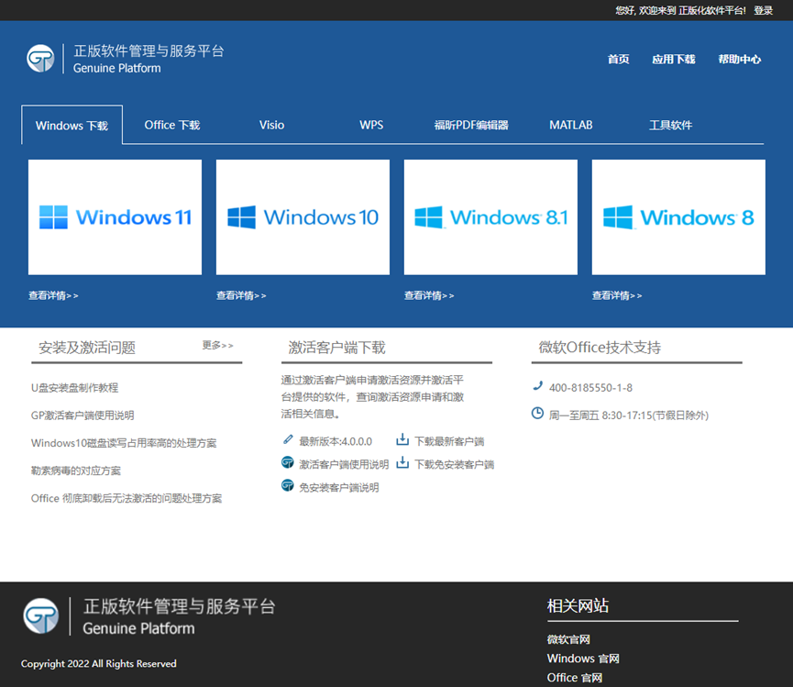
Task: Expand 更多>> for installation issues
Action: (x=218, y=345)
